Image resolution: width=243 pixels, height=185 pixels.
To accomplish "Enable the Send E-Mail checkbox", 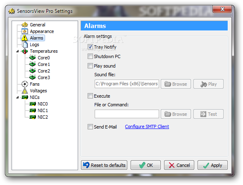I will coord(90,127).
